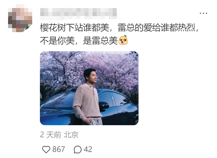
Task: Click the blue car's side mirror in photo
Action: pos(104,106)
